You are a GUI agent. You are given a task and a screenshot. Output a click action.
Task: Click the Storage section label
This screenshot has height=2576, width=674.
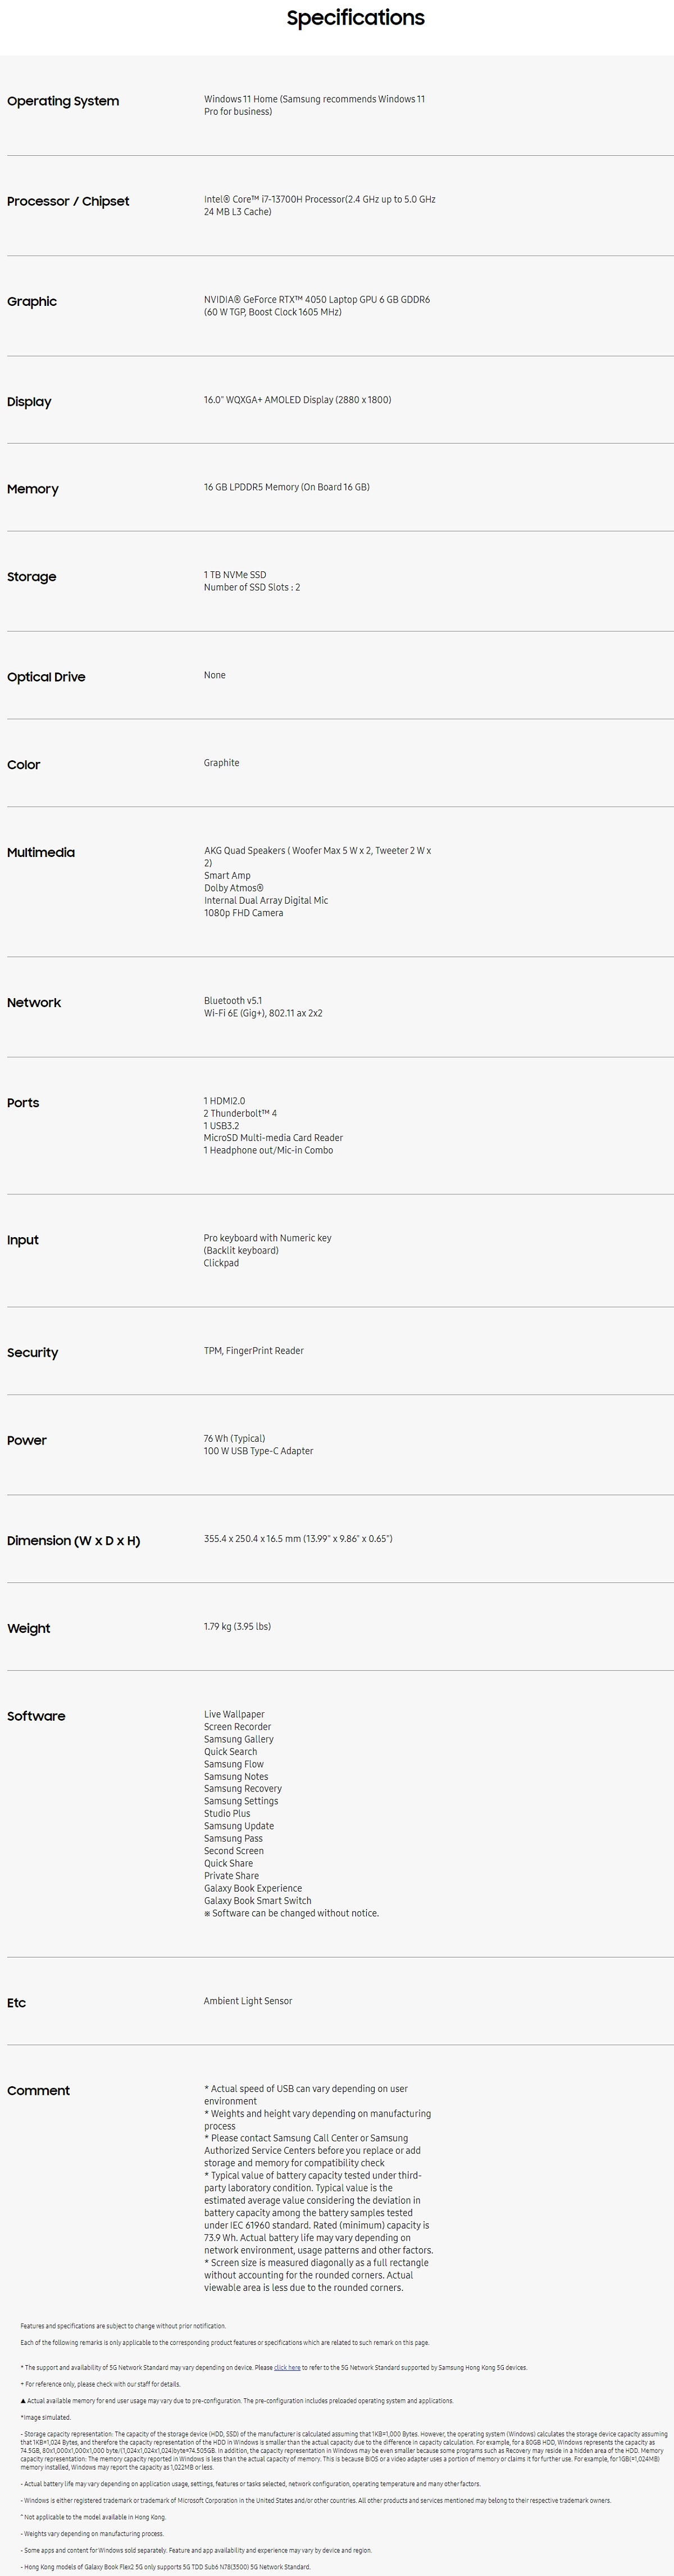[32, 577]
